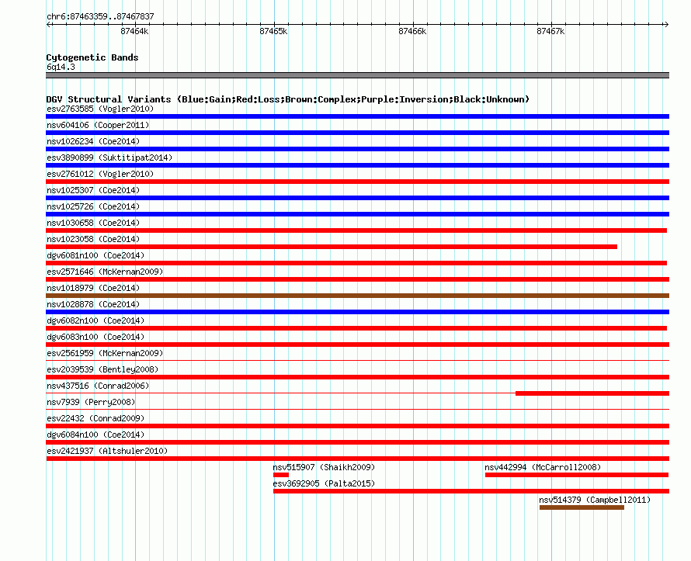Open the esv3692905 (Palta2015) label
The height and width of the screenshot is (561, 691).
coord(324,483)
